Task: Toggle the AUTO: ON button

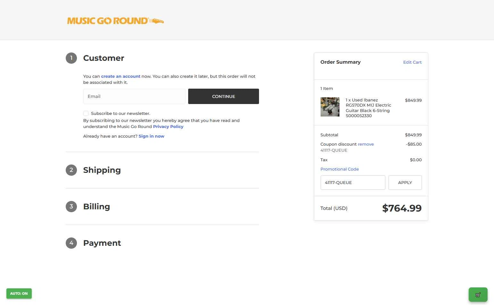Action: tap(19, 293)
